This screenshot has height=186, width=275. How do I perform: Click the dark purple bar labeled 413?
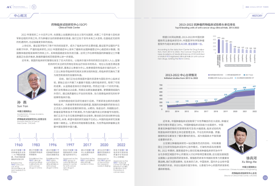(219, 46)
